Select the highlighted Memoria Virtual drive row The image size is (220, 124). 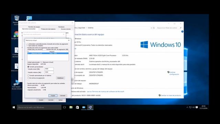point(48,53)
